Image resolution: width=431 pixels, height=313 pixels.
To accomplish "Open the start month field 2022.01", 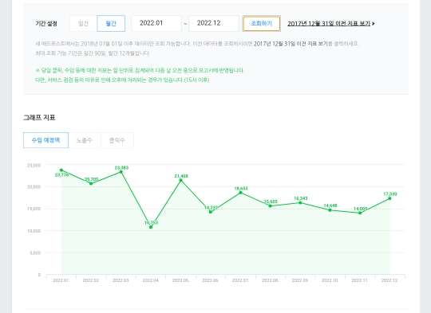I will point(156,23).
